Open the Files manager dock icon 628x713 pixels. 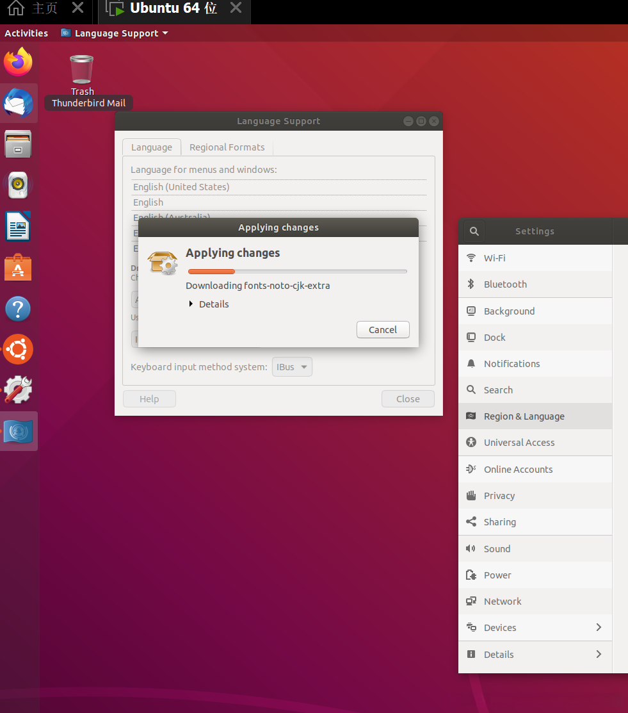point(18,144)
